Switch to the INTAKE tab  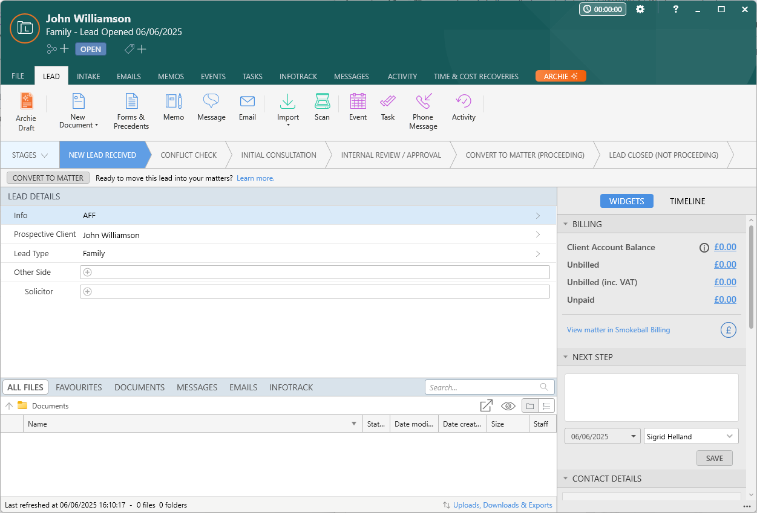pos(88,76)
